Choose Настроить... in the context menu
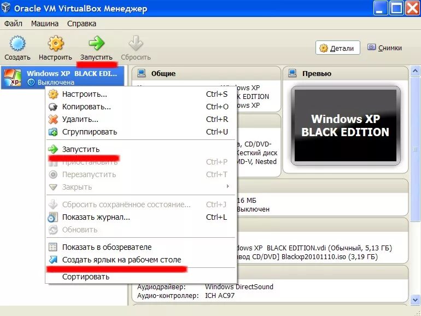The image size is (421, 316). [x=141, y=94]
